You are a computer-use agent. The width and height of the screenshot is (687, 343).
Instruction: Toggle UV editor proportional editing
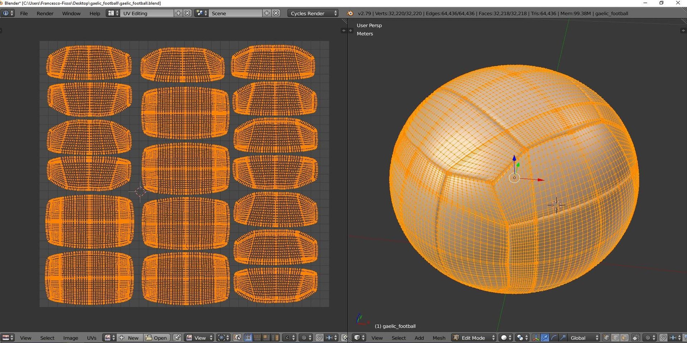point(306,338)
